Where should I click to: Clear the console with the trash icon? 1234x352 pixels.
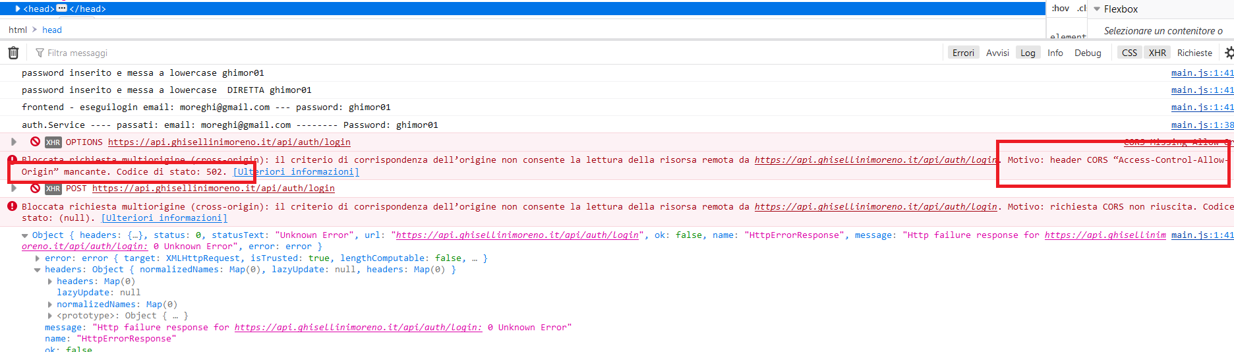[13, 53]
